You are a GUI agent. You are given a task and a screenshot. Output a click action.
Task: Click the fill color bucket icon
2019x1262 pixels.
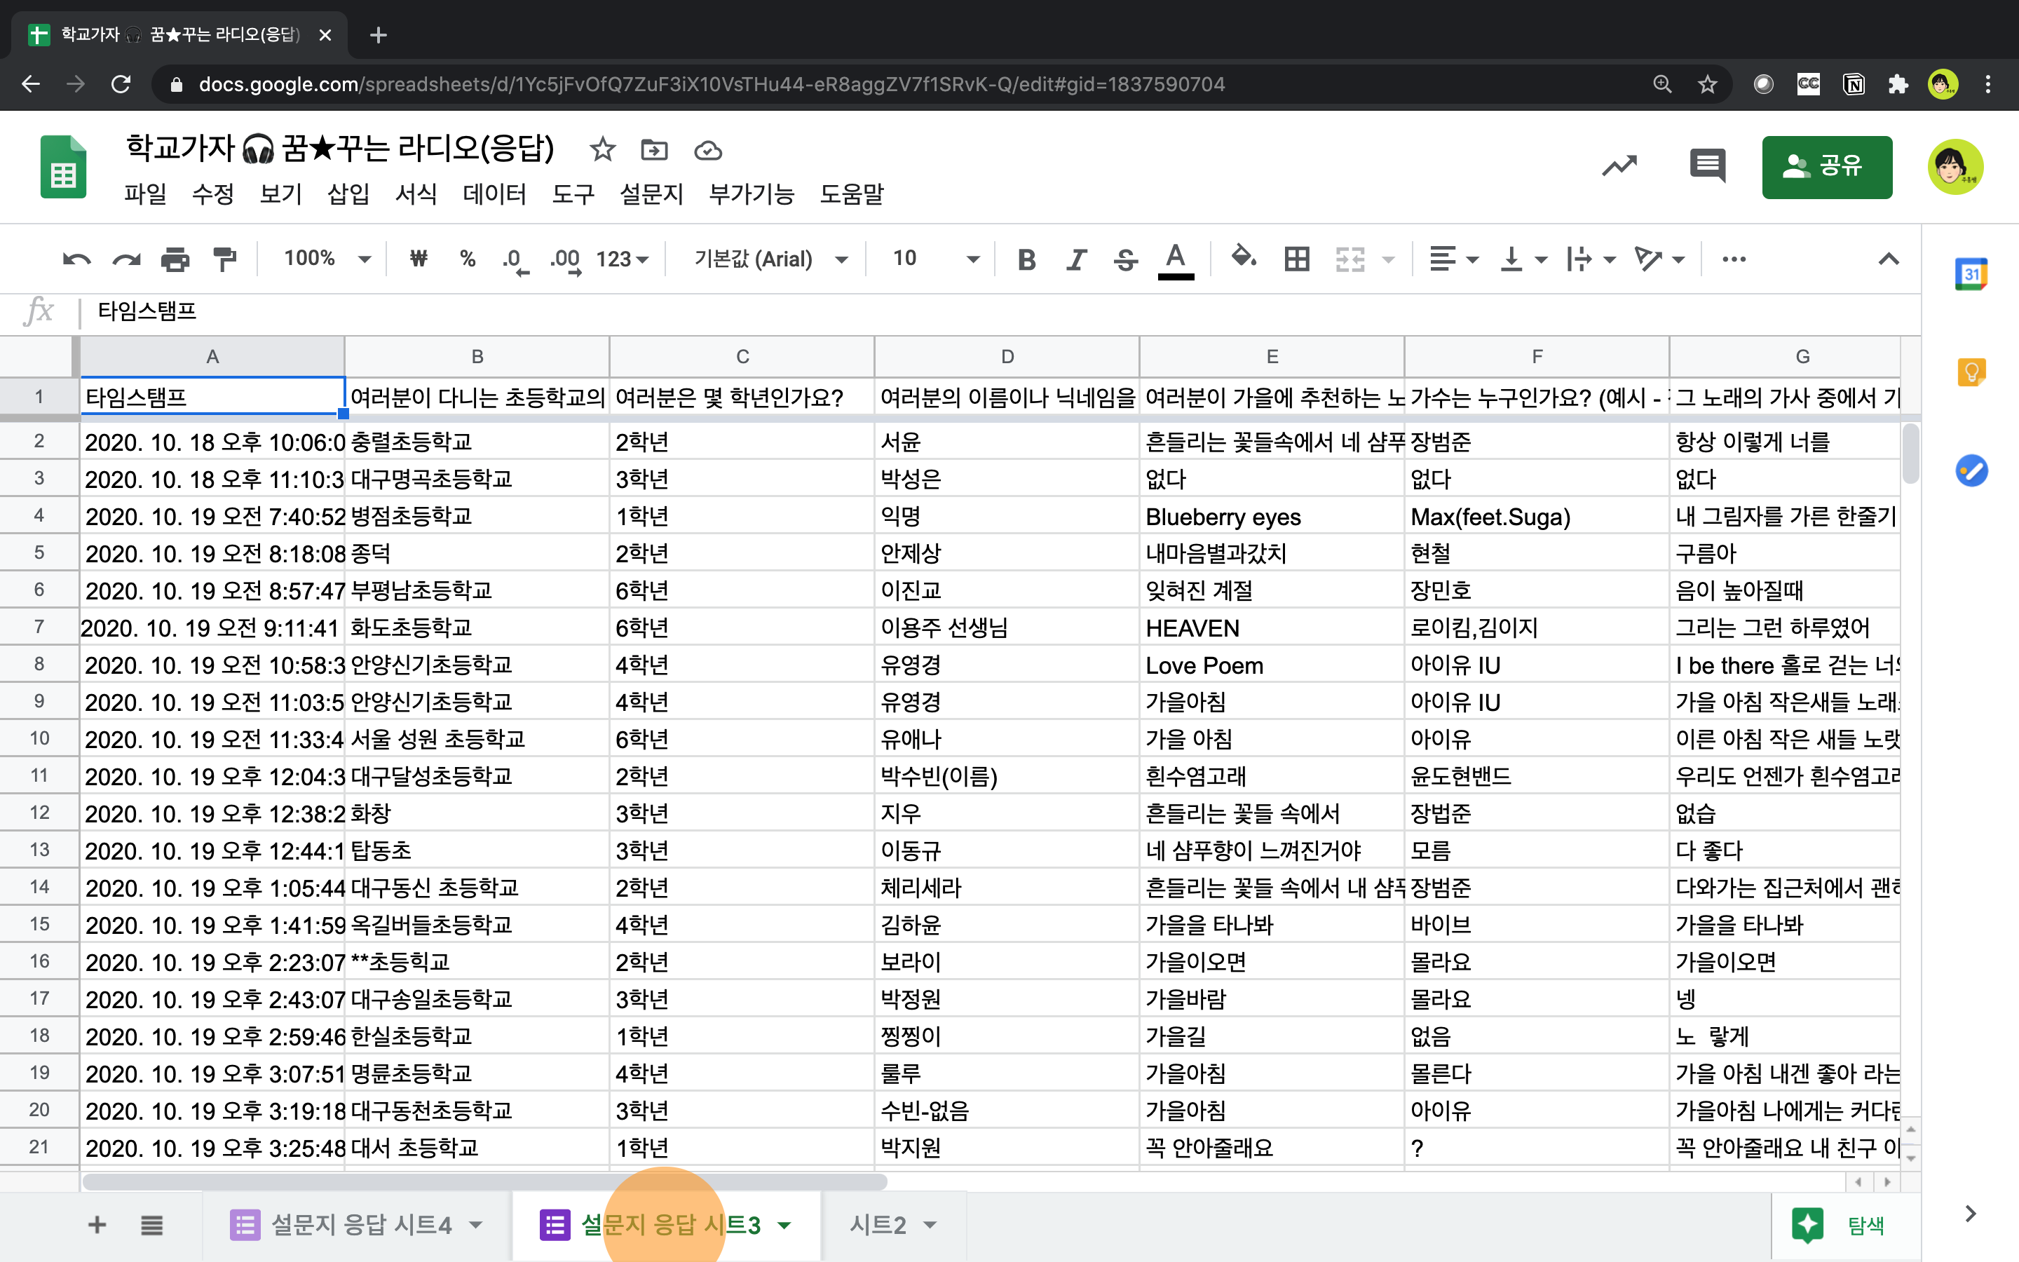(x=1243, y=258)
